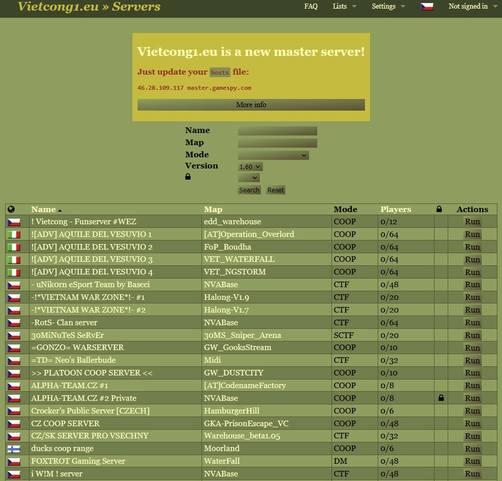
Task: Run the ducks coop range server
Action: click(472, 449)
